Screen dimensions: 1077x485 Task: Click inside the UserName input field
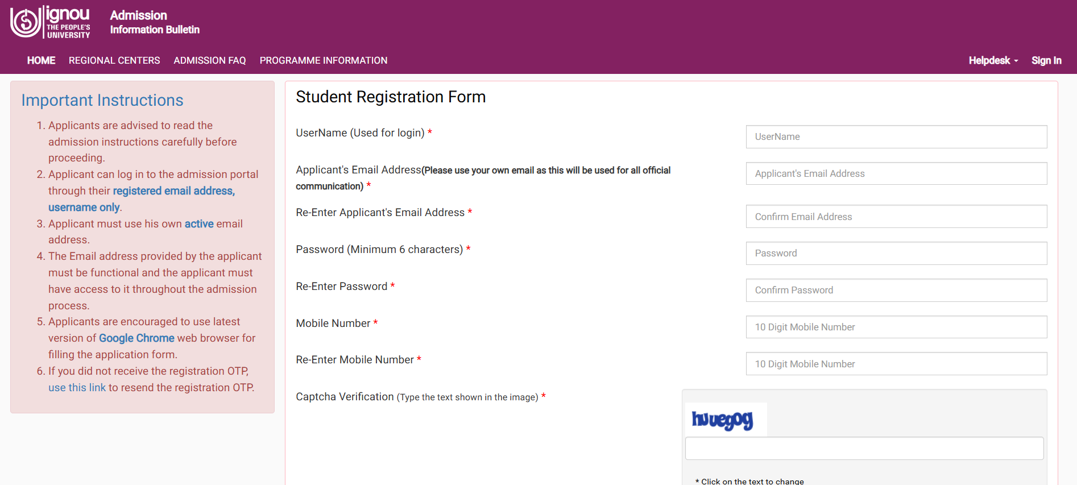[896, 136]
